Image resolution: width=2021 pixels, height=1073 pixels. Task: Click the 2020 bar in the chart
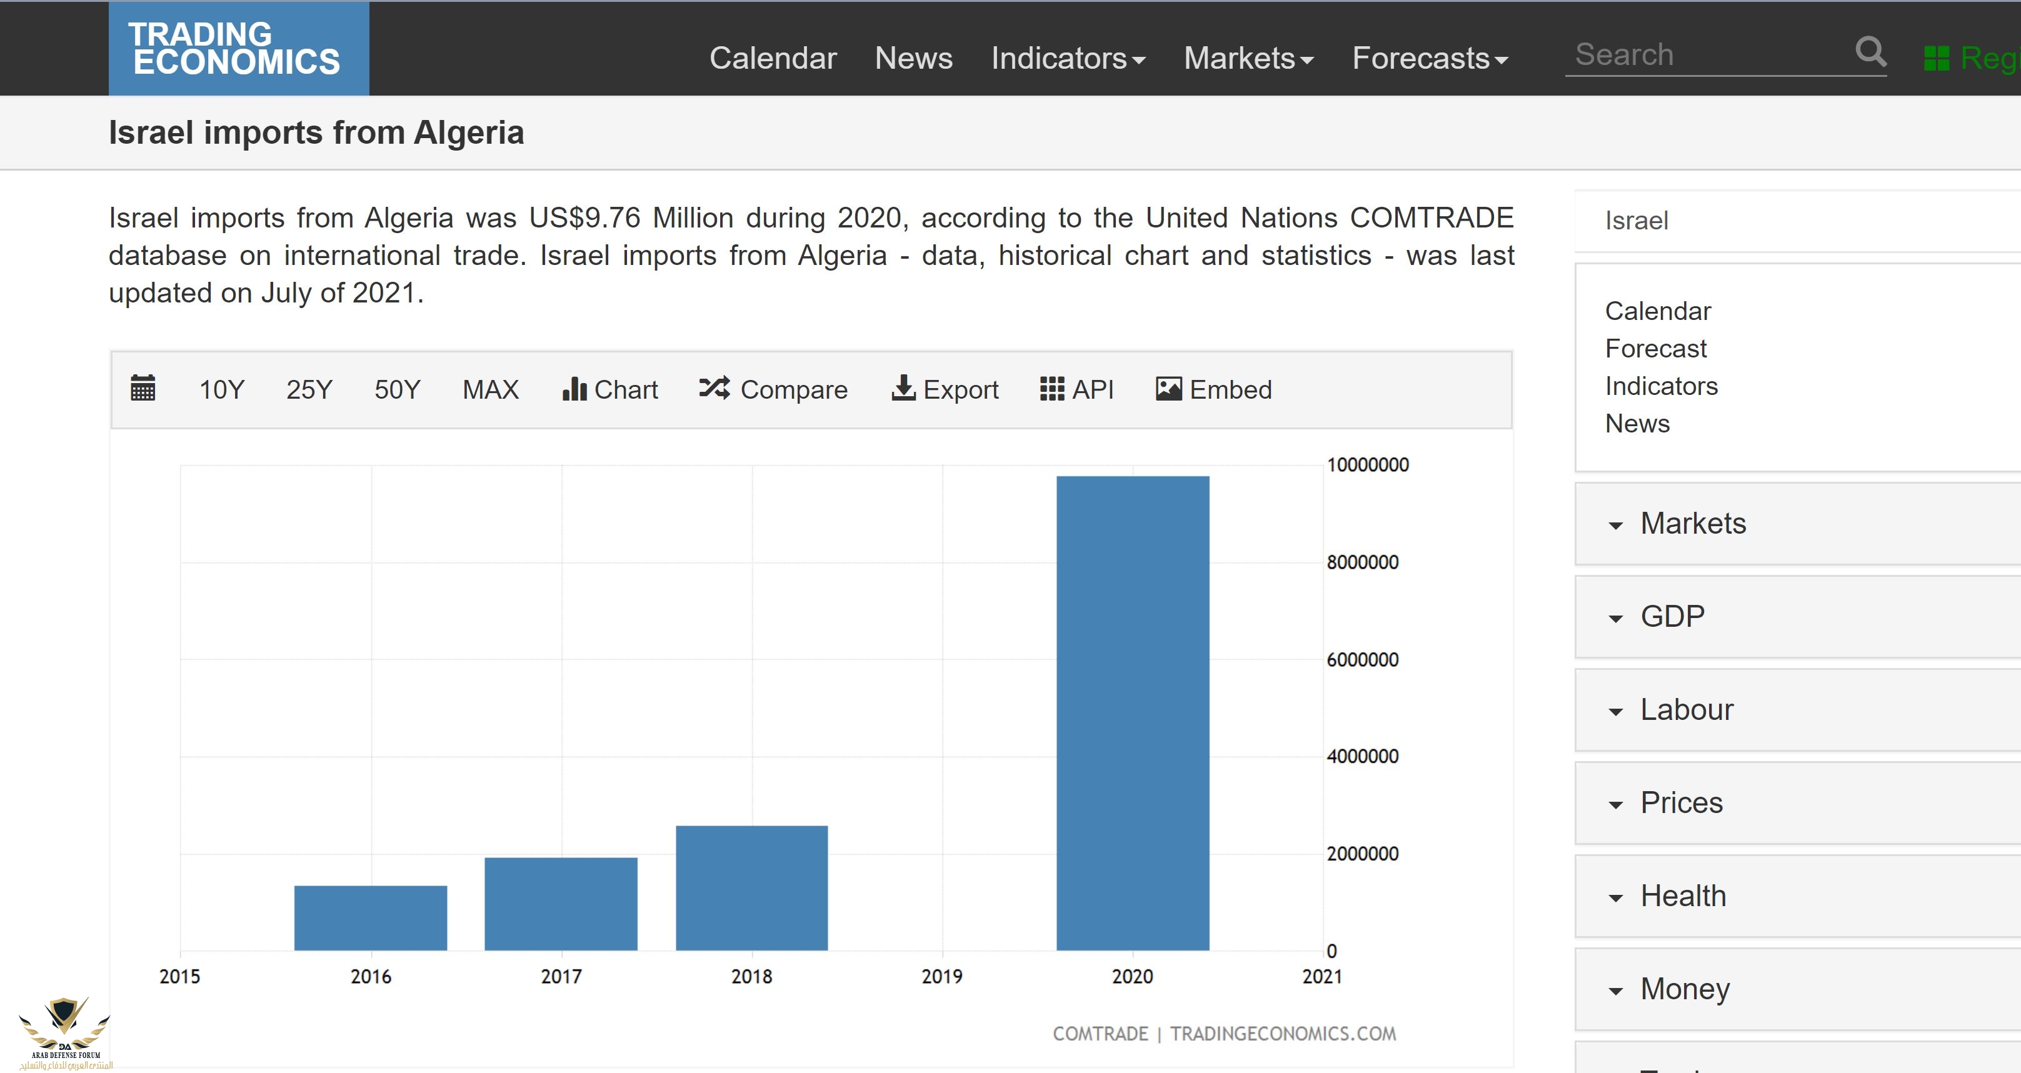point(1132,713)
